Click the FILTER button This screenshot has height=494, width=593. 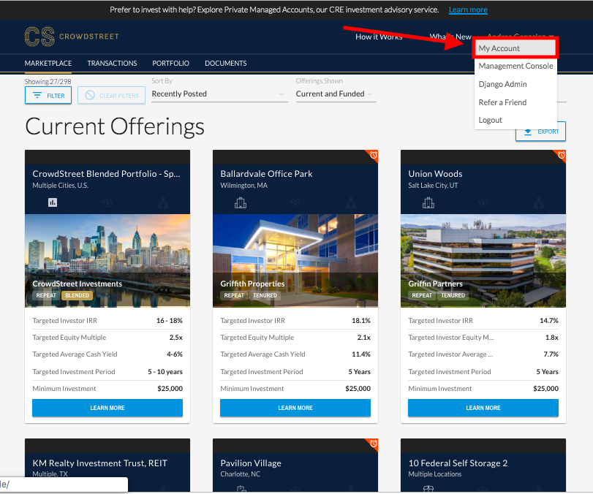(x=48, y=95)
